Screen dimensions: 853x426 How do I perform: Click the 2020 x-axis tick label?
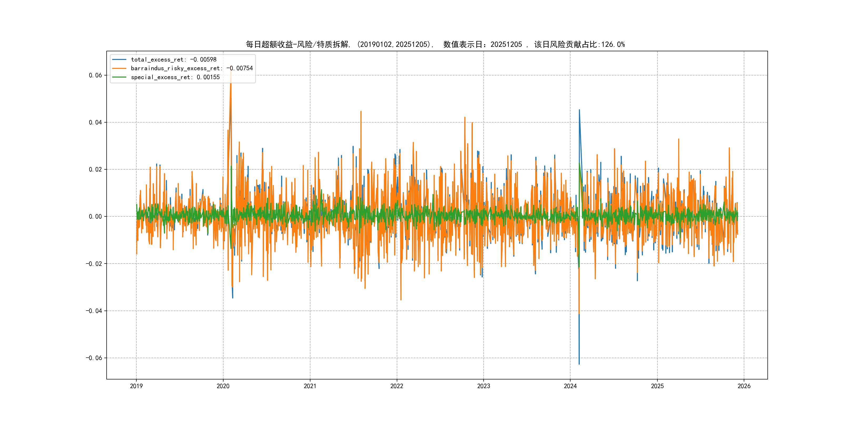click(x=223, y=386)
